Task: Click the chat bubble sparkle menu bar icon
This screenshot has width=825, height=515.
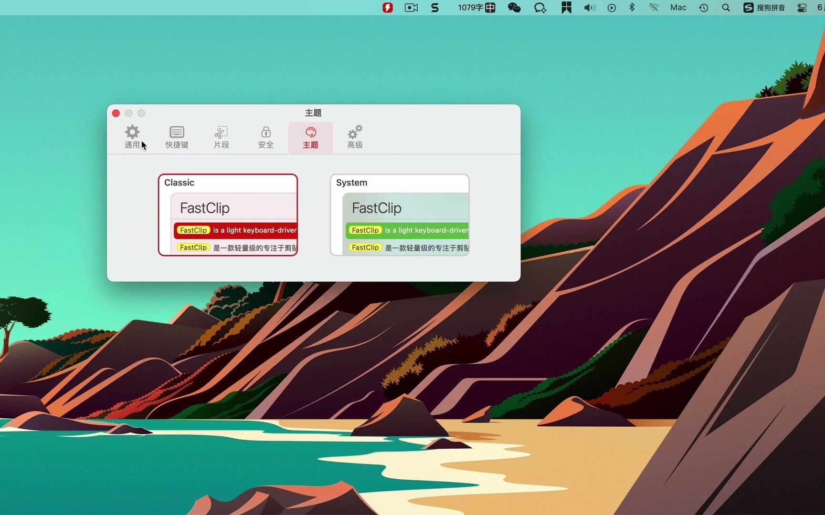Action: pos(540,8)
